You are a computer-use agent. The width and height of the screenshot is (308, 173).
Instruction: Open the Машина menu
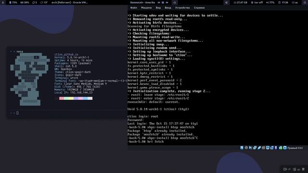[x=146, y=8]
